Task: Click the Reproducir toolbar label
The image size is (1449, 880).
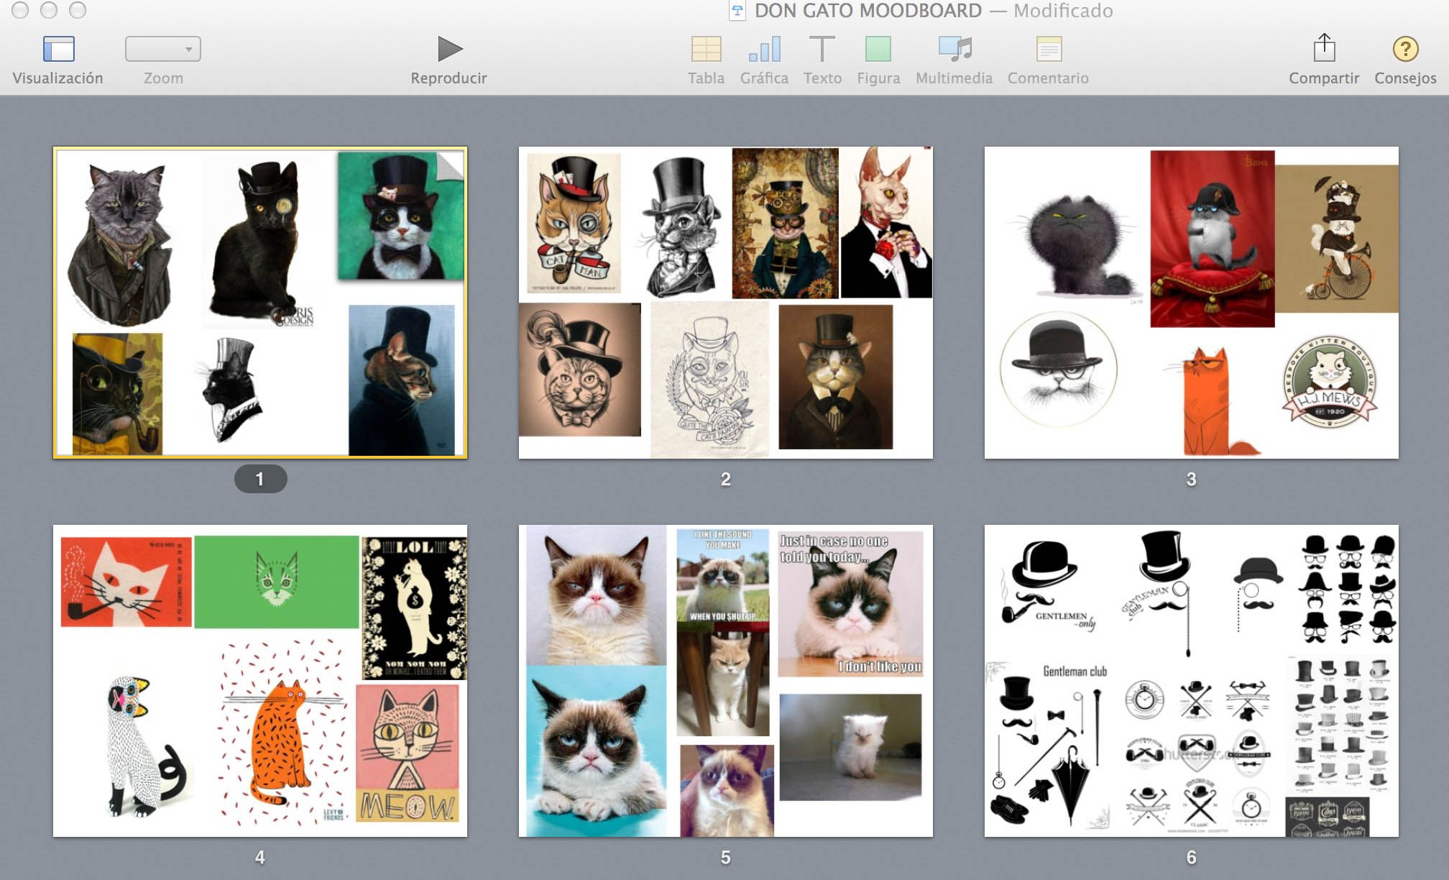Action: tap(448, 78)
